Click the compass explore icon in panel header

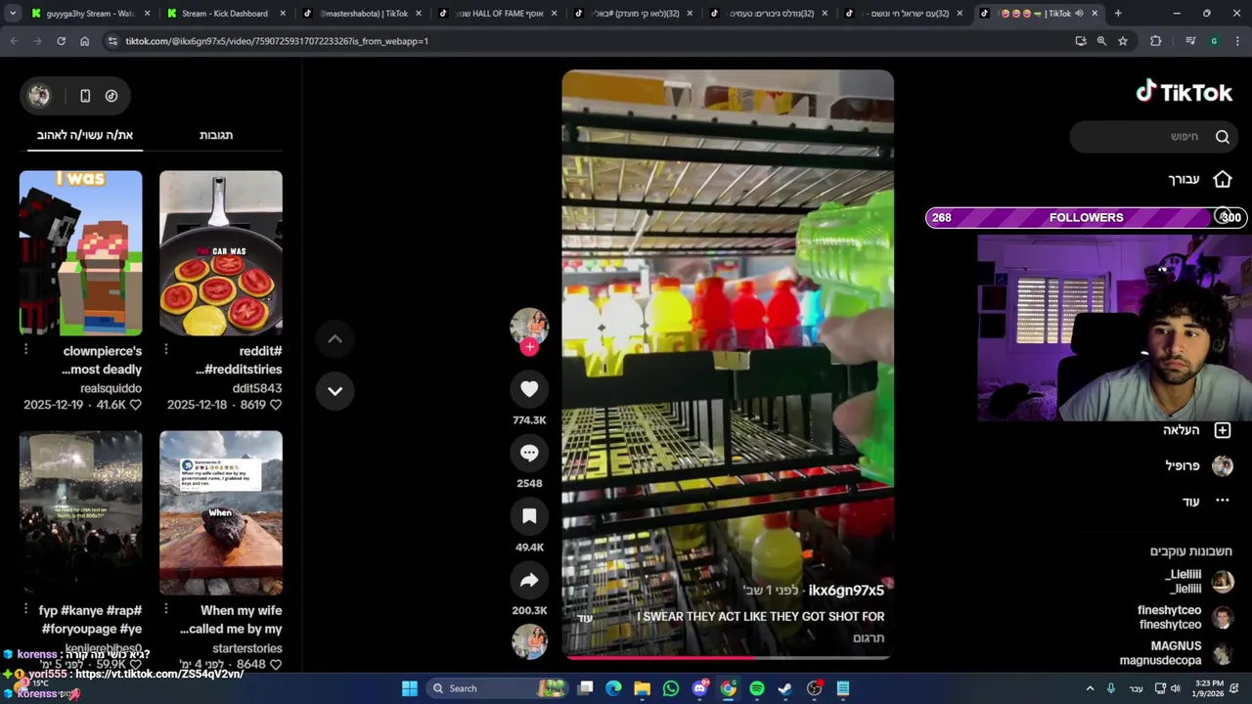pos(112,96)
